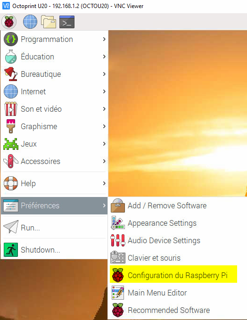Expand the Help submenu arrow

104,183
